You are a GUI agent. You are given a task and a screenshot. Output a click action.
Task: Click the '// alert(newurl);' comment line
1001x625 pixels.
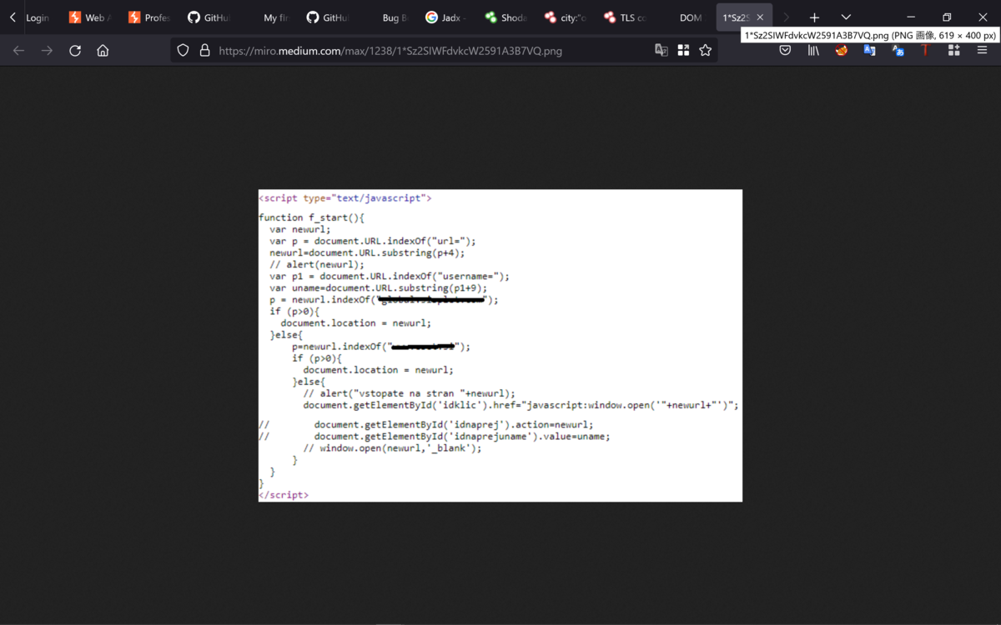point(317,264)
